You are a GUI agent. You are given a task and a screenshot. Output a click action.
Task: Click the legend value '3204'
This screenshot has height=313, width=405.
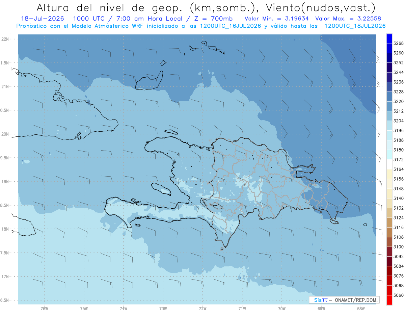[x=399, y=121]
